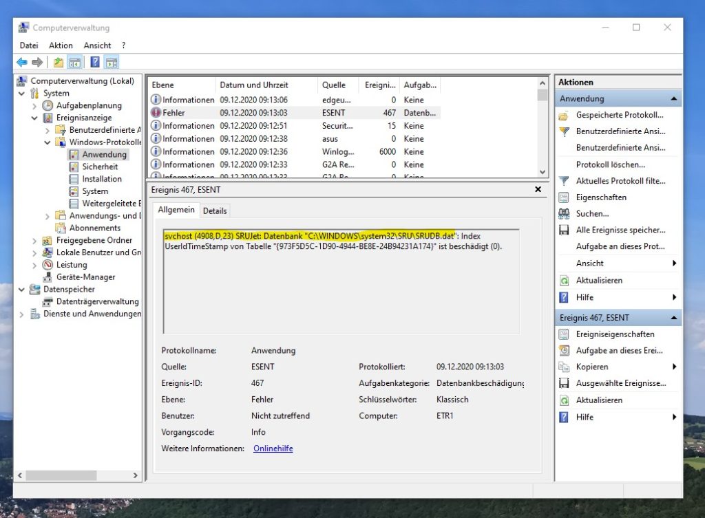Click the Alle Ereignisse speichern disk icon

(x=564, y=230)
